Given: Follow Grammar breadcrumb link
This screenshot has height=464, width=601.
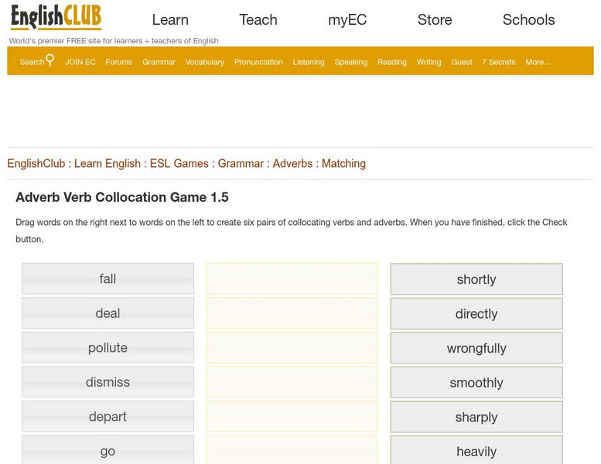Looking at the screenshot, I should click(x=241, y=164).
